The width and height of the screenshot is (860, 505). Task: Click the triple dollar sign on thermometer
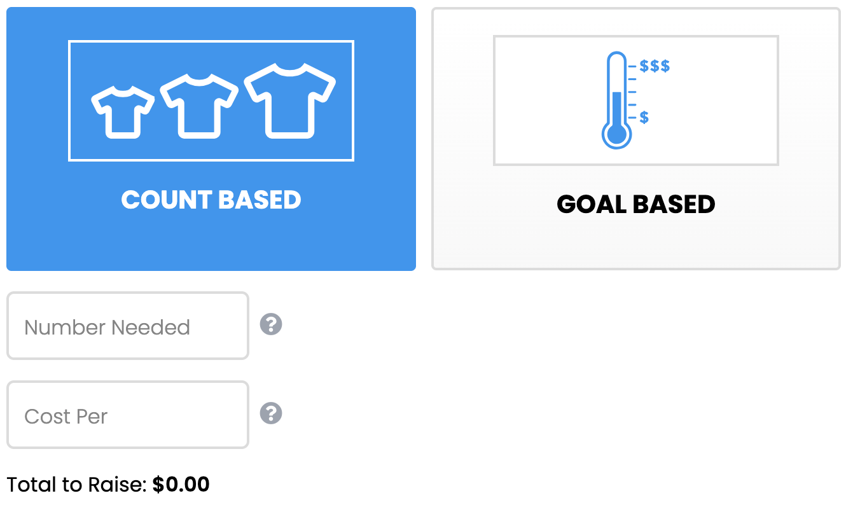[x=655, y=66]
